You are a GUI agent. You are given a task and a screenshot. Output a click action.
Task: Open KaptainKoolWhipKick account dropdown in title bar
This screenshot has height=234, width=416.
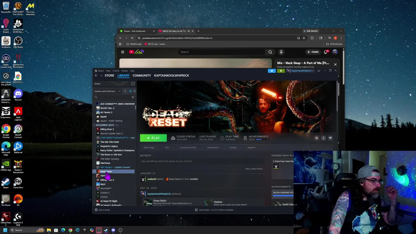coord(301,71)
